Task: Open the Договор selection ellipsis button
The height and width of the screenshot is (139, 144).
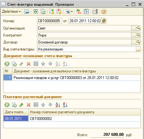Action: tap(134, 42)
